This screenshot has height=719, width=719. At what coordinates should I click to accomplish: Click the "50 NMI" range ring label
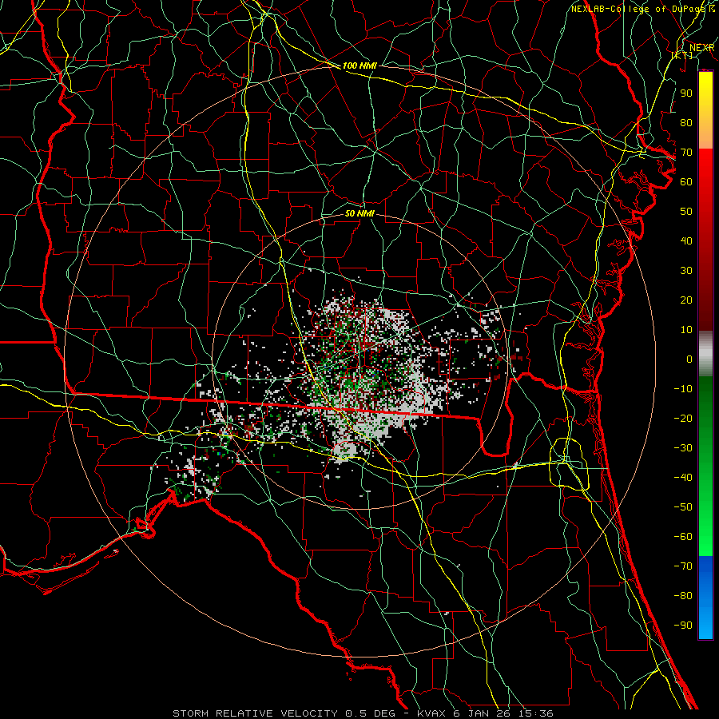(x=359, y=213)
